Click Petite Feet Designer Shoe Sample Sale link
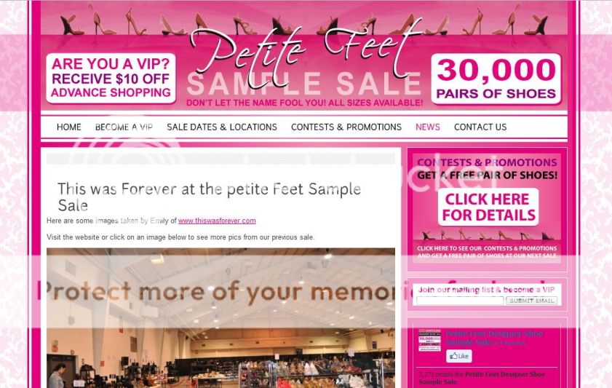 pos(495,338)
